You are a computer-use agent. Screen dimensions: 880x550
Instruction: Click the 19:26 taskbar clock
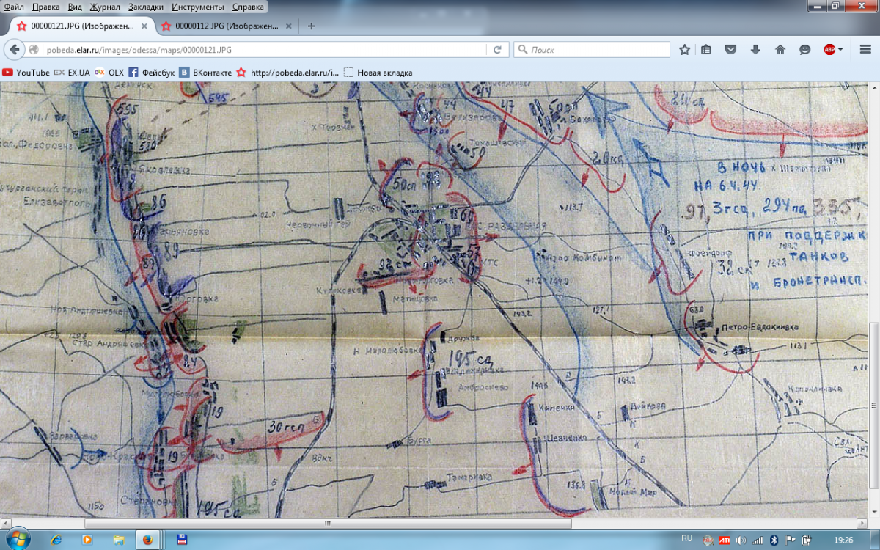(x=843, y=539)
